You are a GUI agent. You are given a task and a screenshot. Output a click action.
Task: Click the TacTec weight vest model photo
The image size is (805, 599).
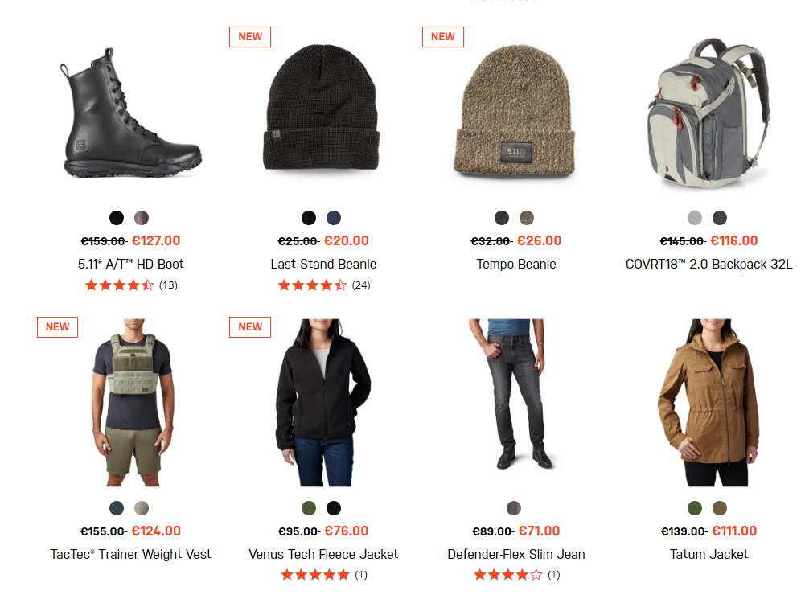tap(131, 402)
